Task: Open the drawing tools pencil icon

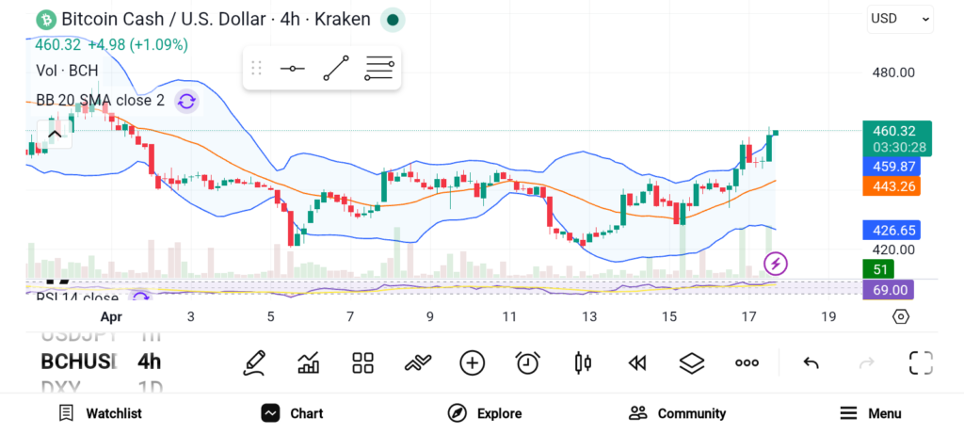Action: [x=254, y=362]
